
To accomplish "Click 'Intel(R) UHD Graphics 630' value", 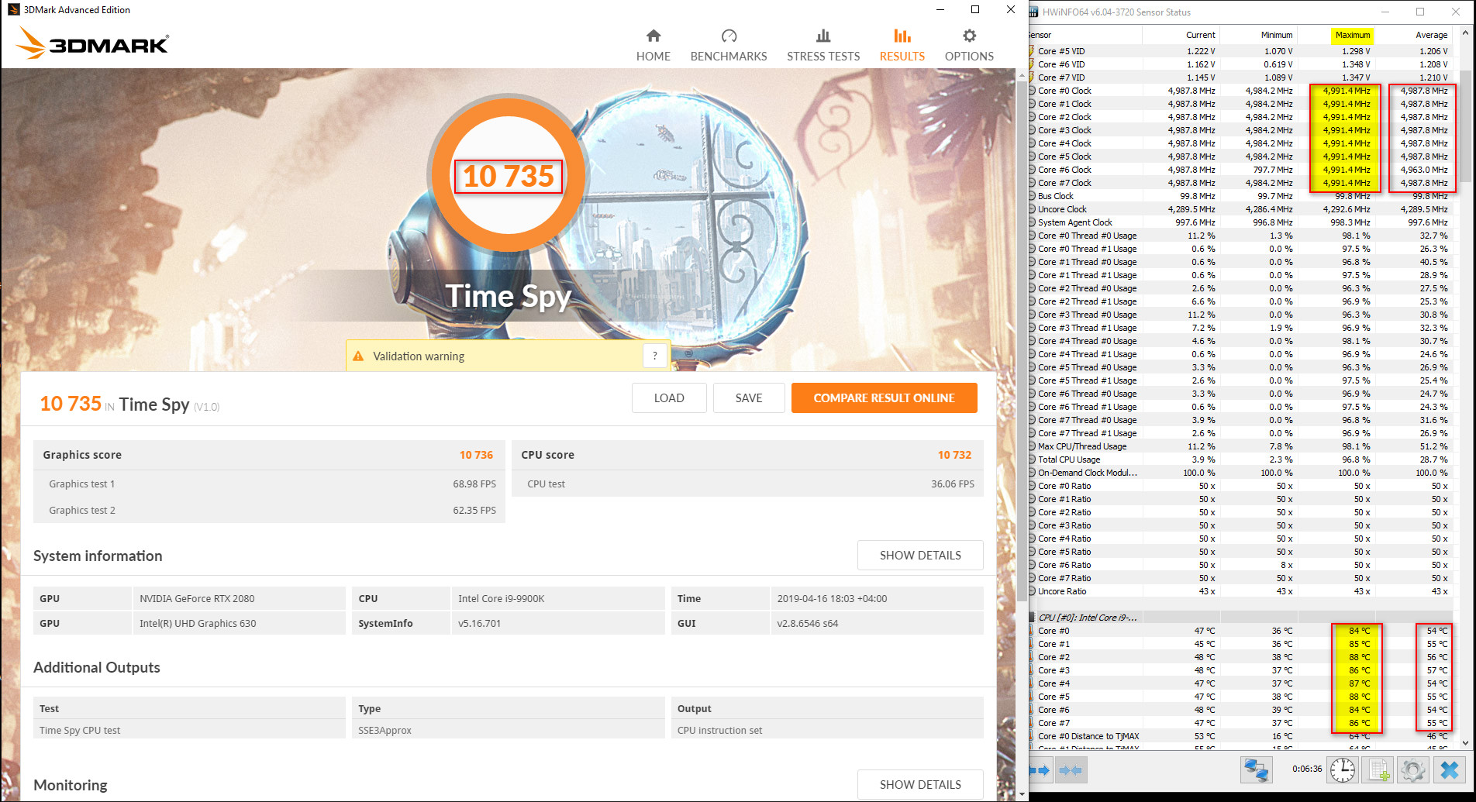I will tap(198, 623).
